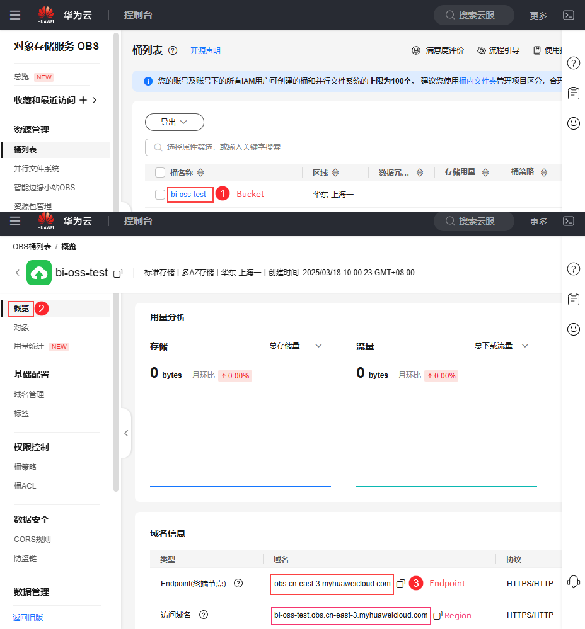
Task: Open 更多 menu in lower header
Action: coord(538,222)
